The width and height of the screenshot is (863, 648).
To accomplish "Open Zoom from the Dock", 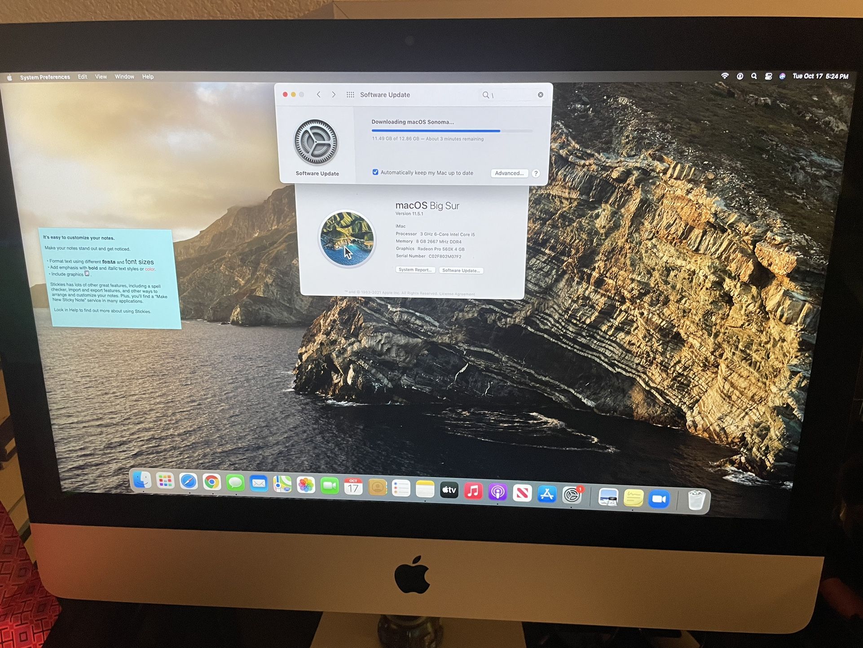I will (x=659, y=499).
